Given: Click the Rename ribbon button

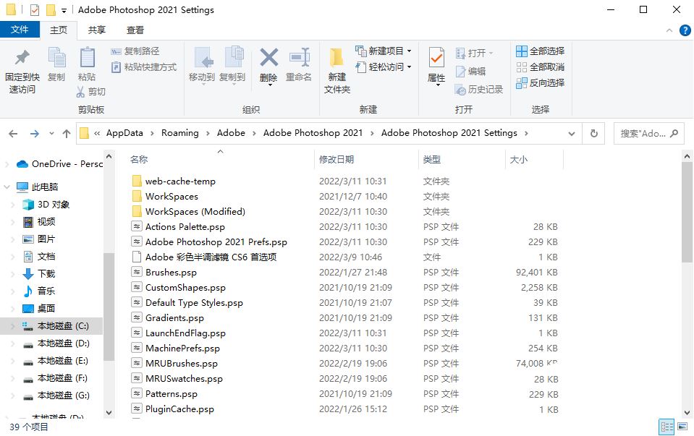Looking at the screenshot, I should tap(299, 64).
